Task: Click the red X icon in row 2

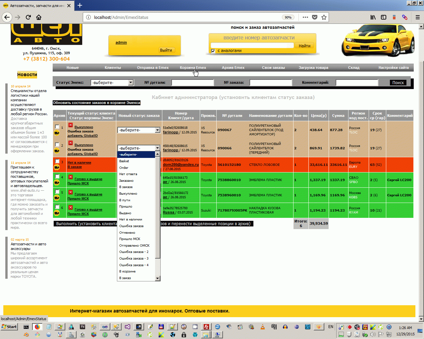Action: click(71, 143)
